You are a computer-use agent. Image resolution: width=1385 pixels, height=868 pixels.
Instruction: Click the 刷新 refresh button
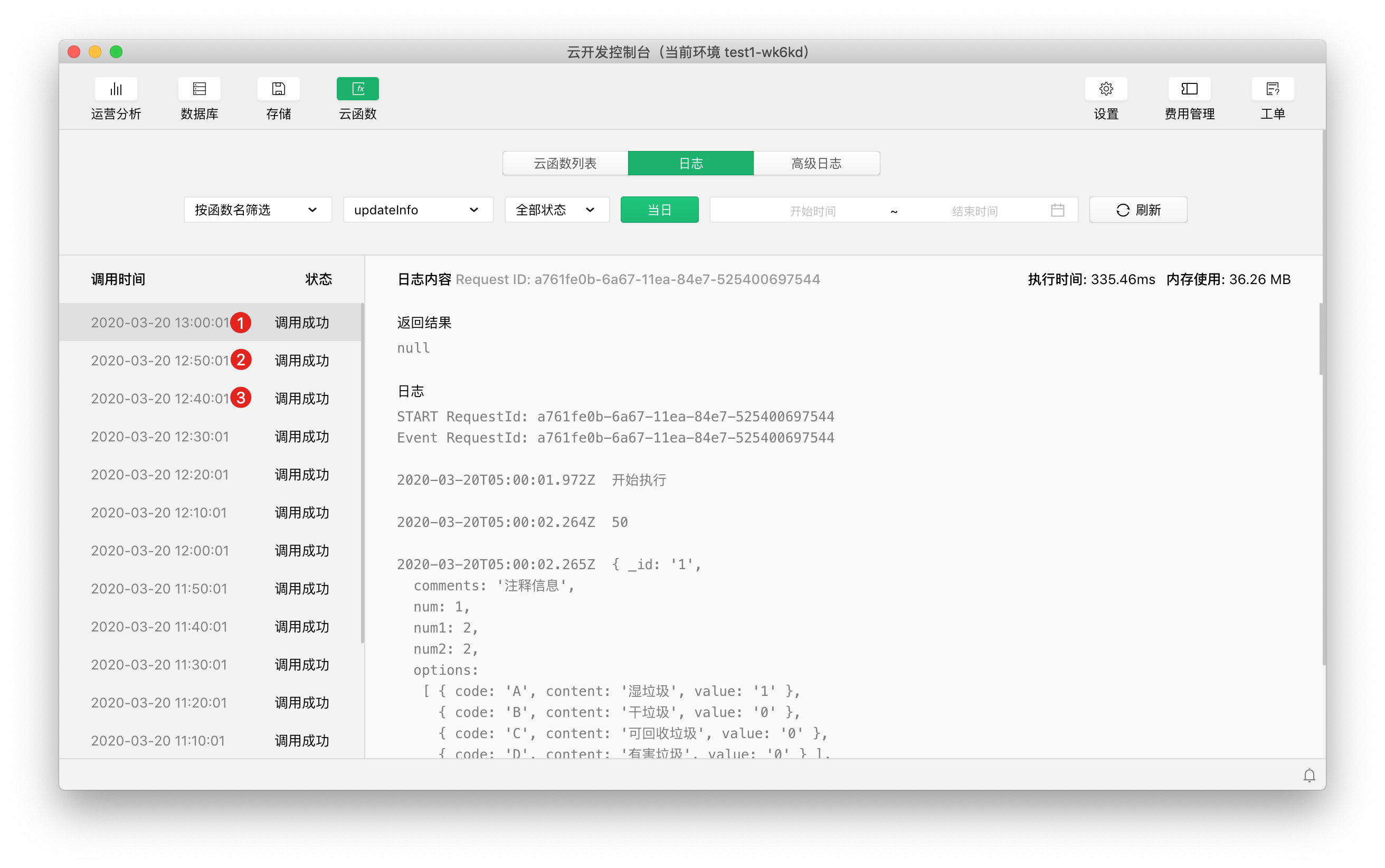coord(1138,210)
